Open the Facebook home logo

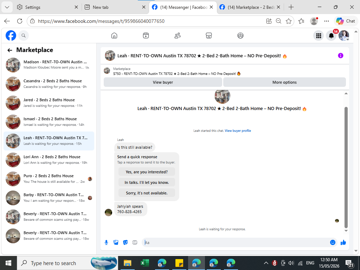(x=11, y=36)
